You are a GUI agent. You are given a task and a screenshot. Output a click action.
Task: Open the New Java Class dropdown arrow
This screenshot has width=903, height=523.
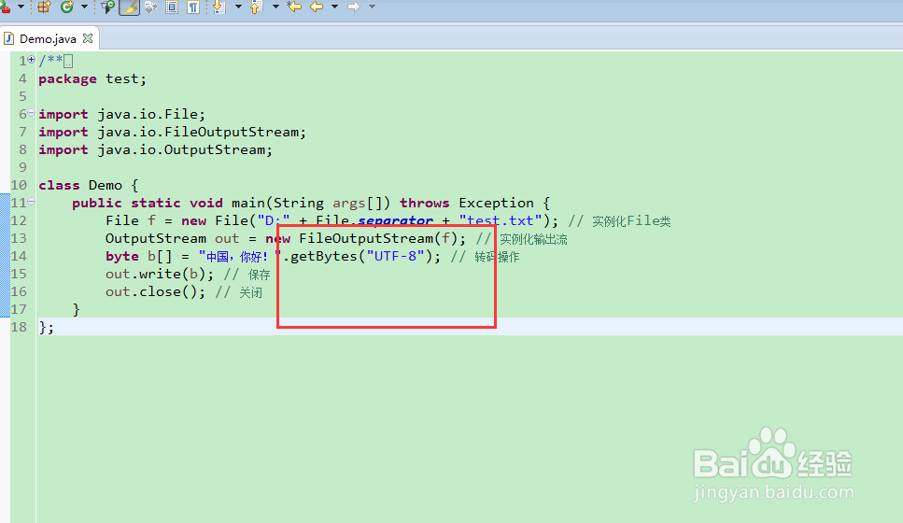tap(84, 7)
